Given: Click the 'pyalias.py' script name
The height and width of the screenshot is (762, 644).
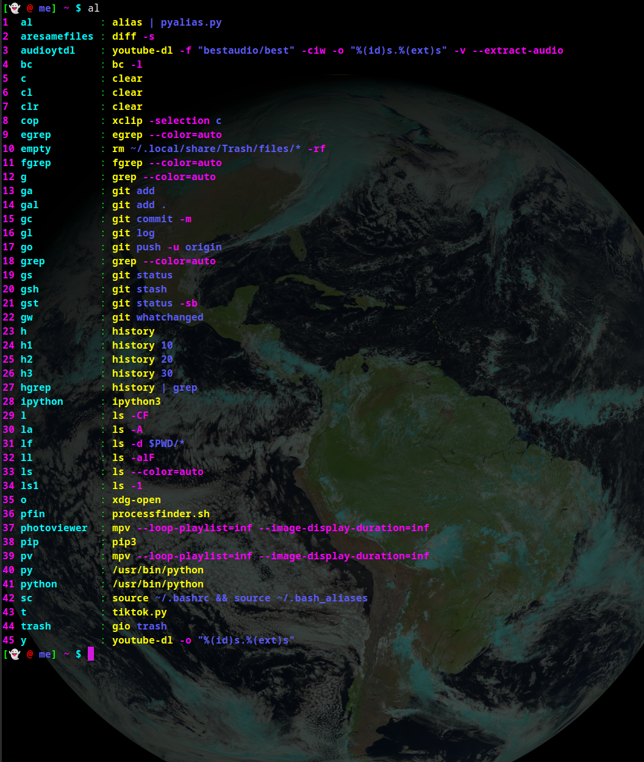Looking at the screenshot, I should tap(191, 22).
